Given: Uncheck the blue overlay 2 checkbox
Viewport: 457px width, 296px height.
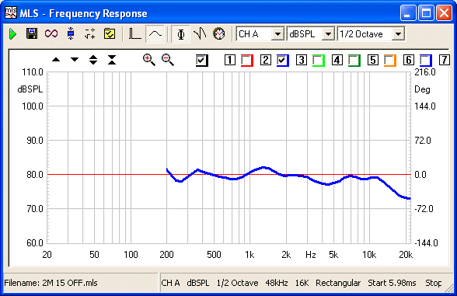Looking at the screenshot, I should click(282, 61).
